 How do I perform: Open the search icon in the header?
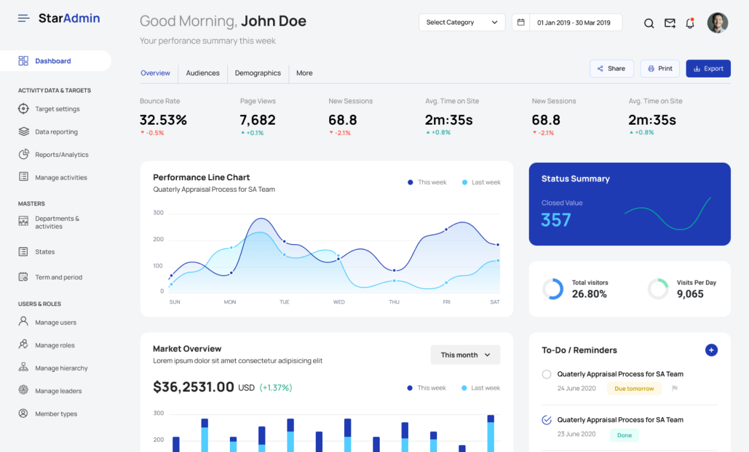click(649, 23)
